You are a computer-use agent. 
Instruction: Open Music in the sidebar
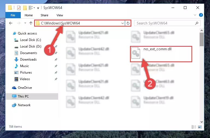[24, 66]
